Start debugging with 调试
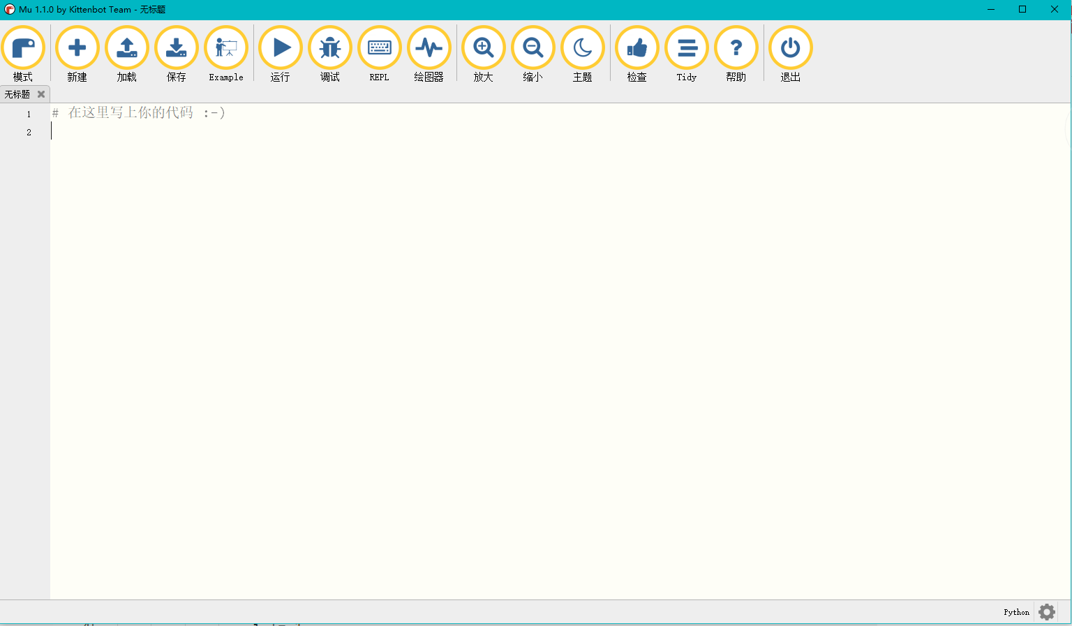Image resolution: width=1072 pixels, height=626 pixels. [x=330, y=54]
